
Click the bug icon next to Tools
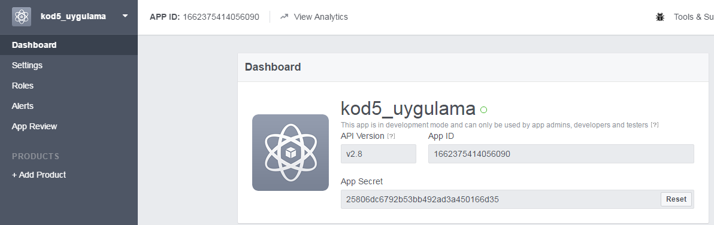(660, 17)
